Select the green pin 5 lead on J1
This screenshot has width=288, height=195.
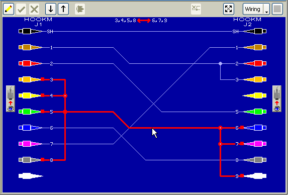click(x=30, y=112)
